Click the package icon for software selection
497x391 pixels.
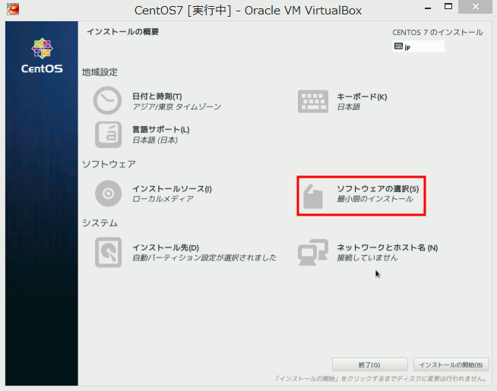point(312,194)
